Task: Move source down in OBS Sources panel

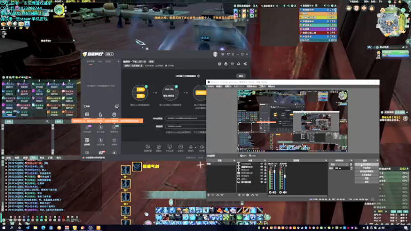Action: click(x=257, y=195)
